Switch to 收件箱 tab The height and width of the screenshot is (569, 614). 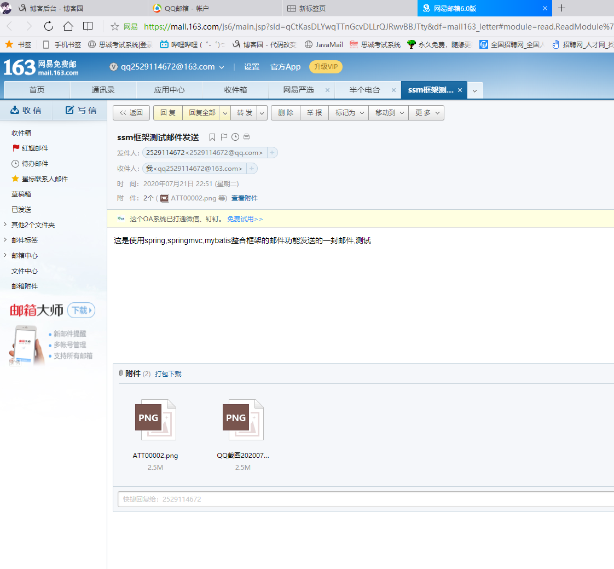[235, 90]
